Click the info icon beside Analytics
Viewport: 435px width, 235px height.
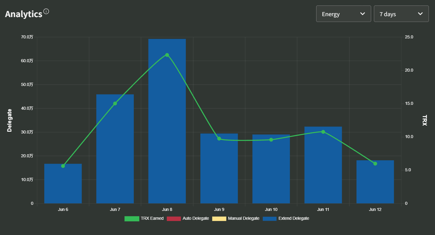tap(46, 12)
